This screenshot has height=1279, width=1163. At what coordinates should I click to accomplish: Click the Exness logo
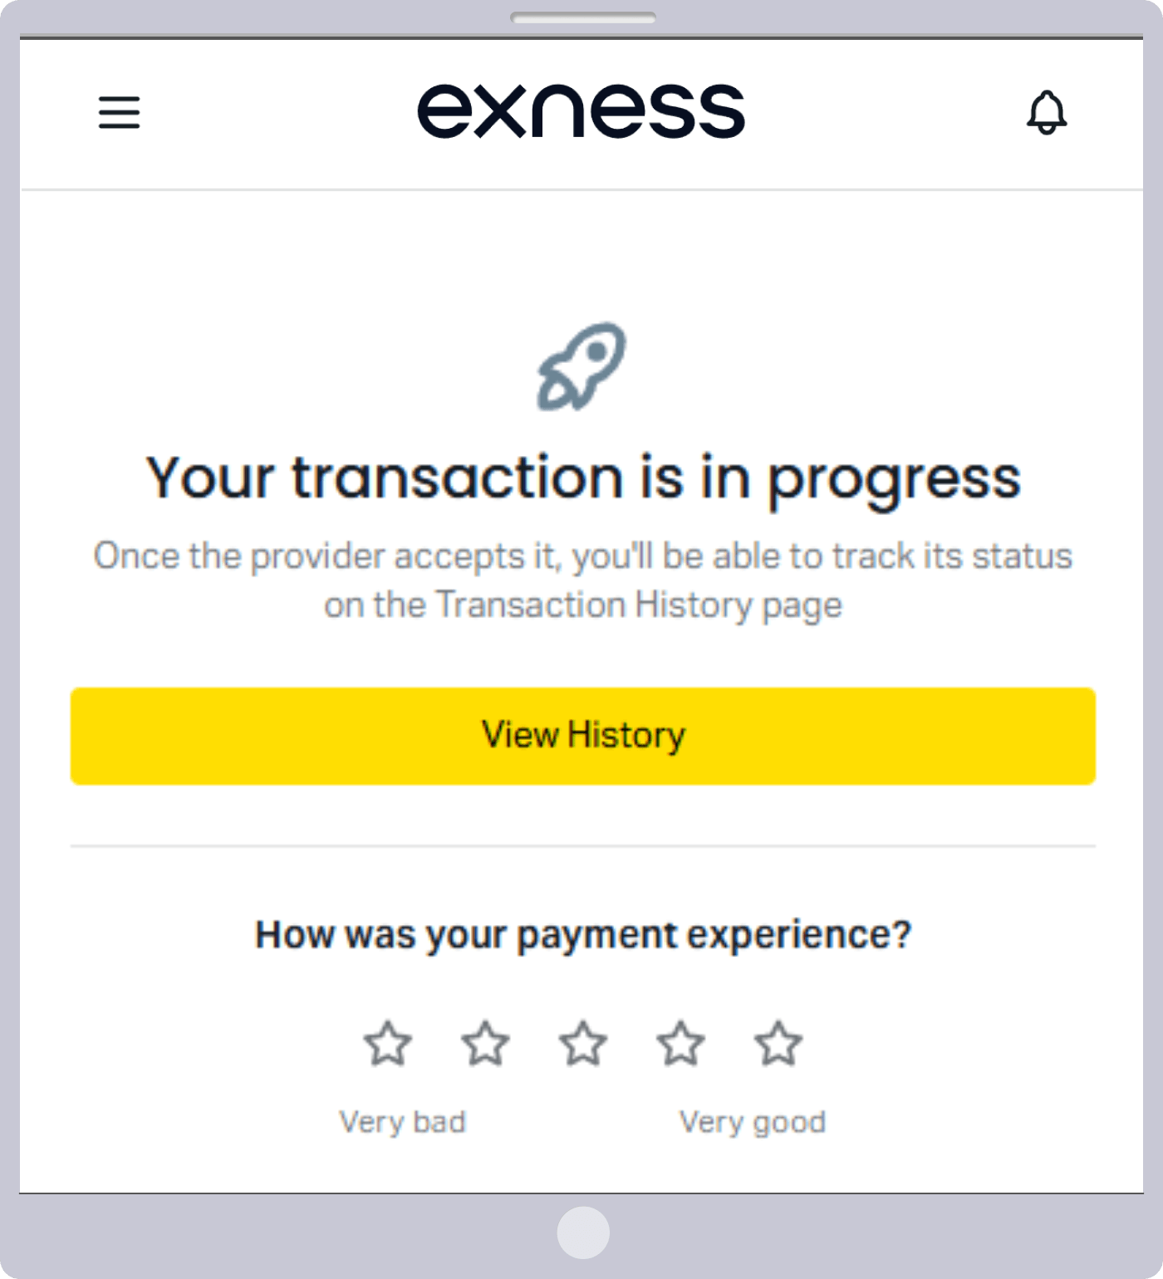(581, 110)
